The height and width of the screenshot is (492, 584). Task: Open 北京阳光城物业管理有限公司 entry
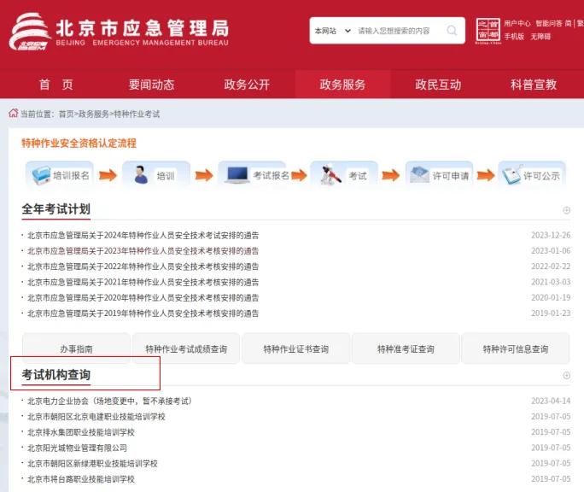click(x=77, y=448)
